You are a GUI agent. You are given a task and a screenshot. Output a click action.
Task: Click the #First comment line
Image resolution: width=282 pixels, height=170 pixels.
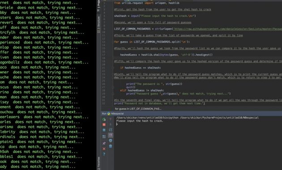point(162,9)
